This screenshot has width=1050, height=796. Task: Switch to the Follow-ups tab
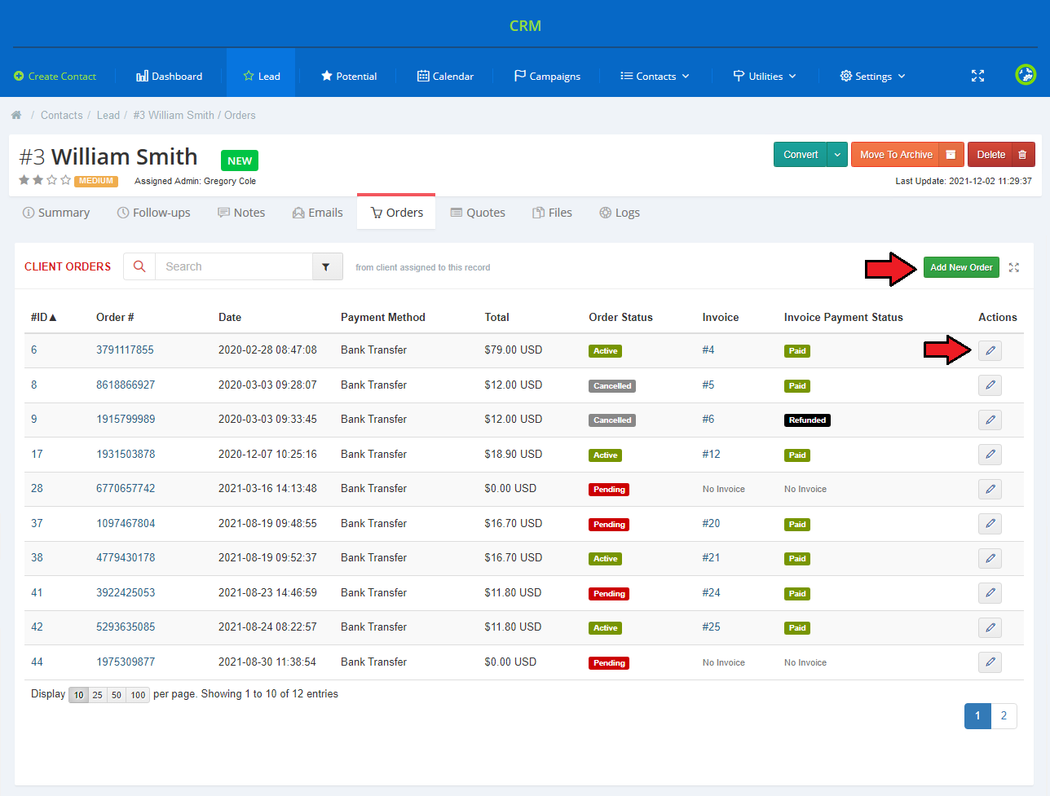pos(154,213)
